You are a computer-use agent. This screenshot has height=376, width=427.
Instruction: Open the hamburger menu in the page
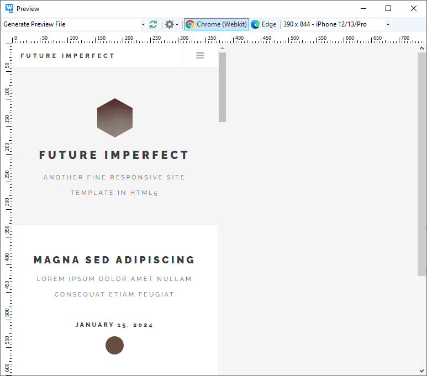(x=200, y=55)
